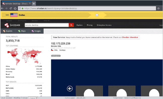
Task: Click the Chile flag icon
Action: (52, 50)
